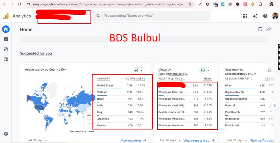Click the browser forward arrow
Image resolution: width=280 pixels, height=143 pixels.
click(x=12, y=4)
